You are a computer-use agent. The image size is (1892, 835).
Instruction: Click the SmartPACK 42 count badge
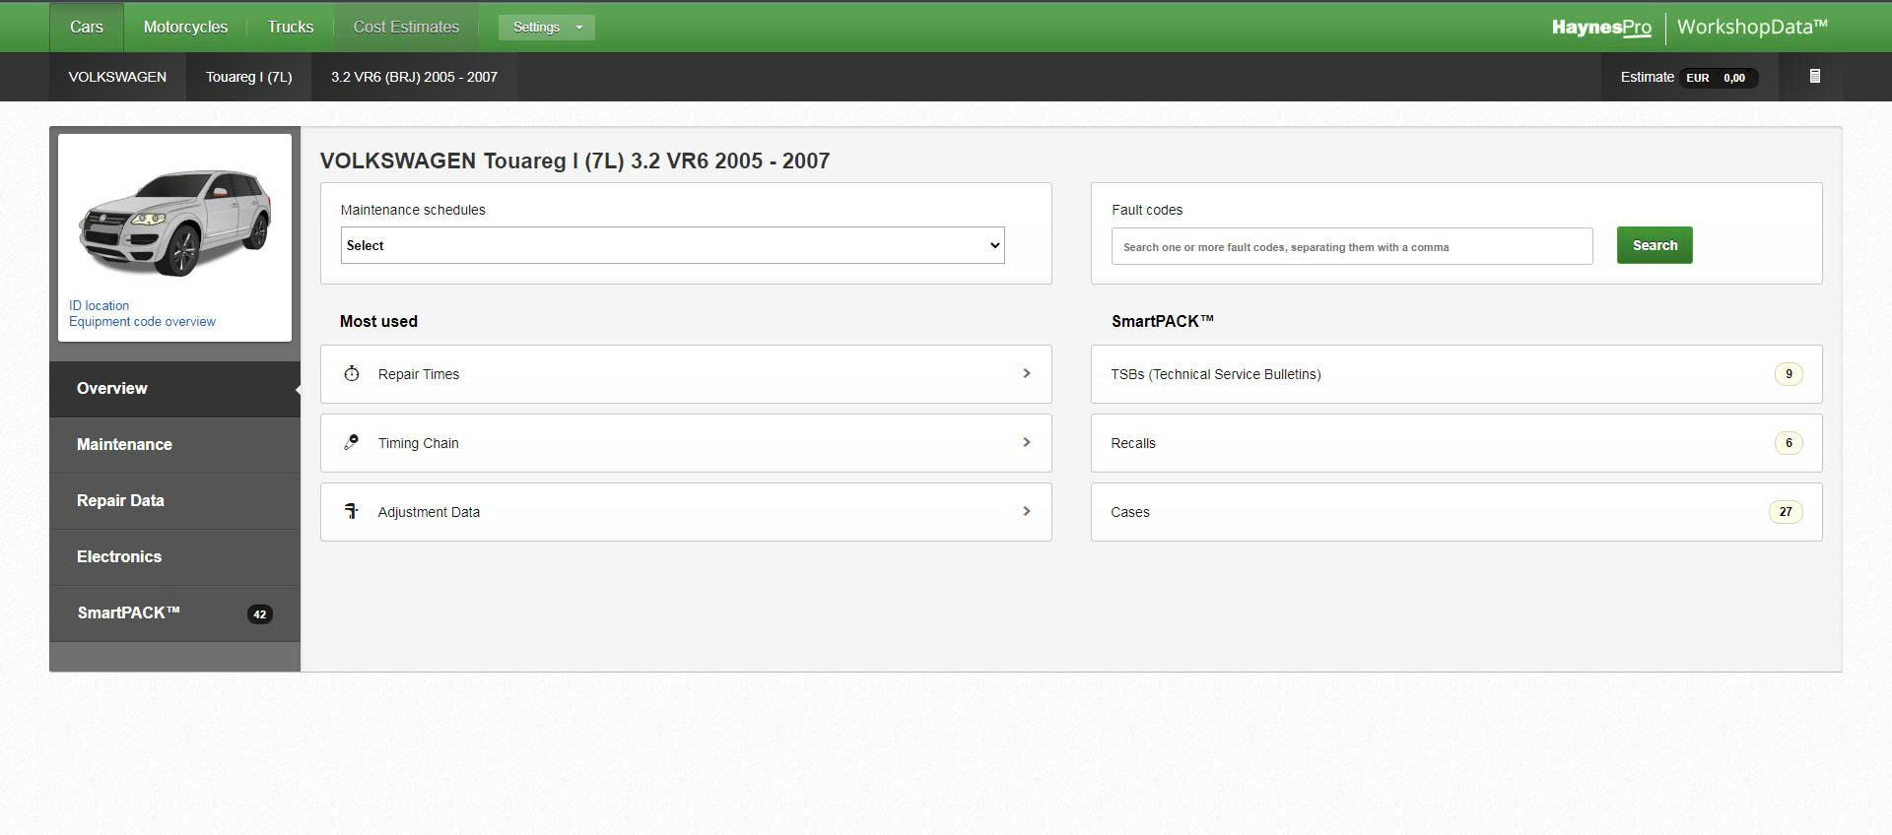(x=259, y=614)
